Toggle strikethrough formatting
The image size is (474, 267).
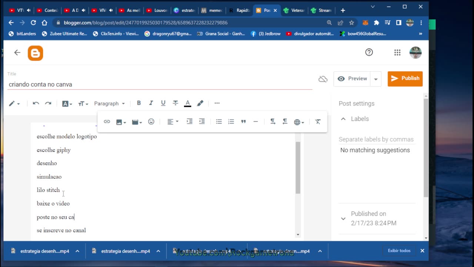click(176, 103)
